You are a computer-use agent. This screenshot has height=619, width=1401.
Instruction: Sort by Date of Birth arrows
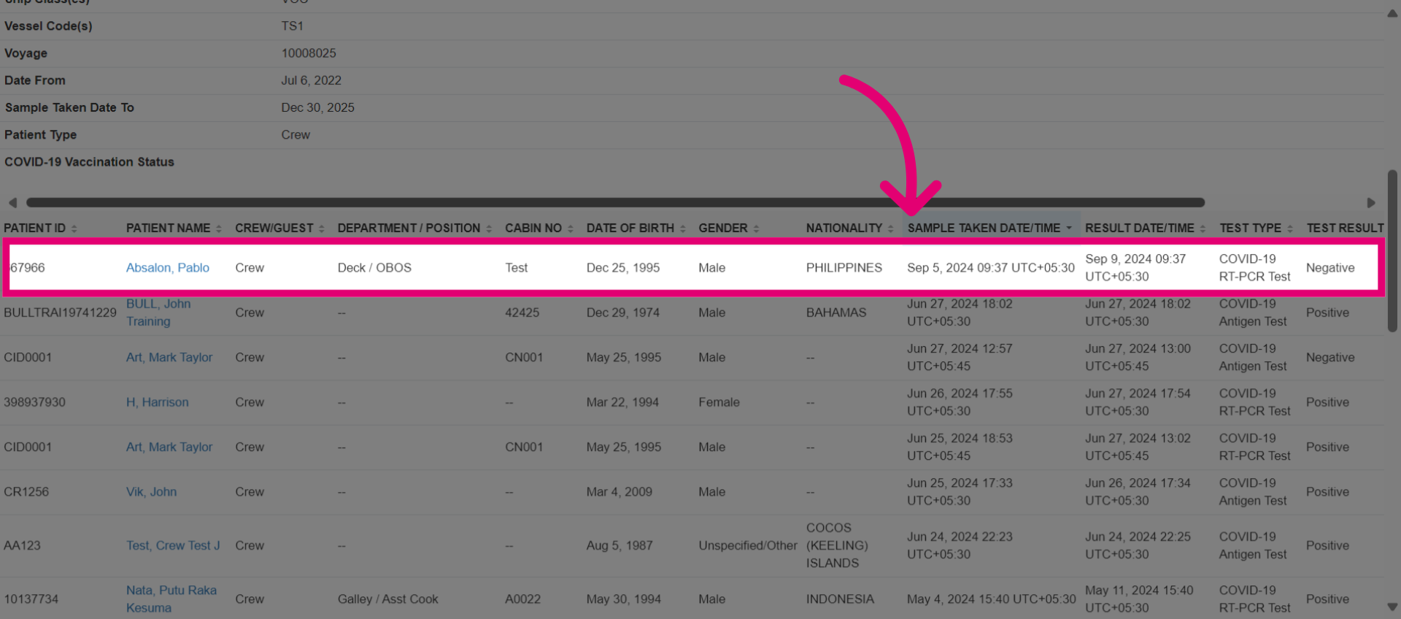[682, 228]
